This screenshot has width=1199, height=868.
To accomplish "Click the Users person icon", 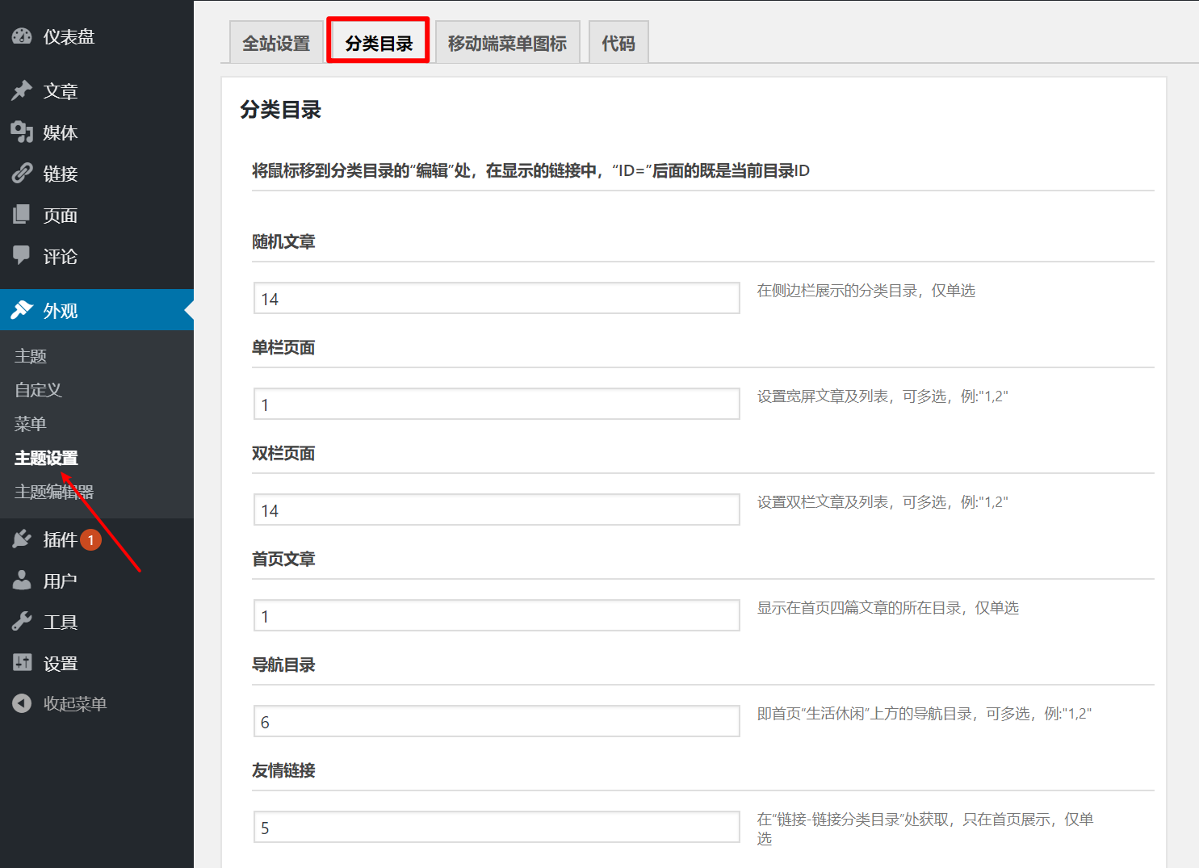I will tap(22, 581).
